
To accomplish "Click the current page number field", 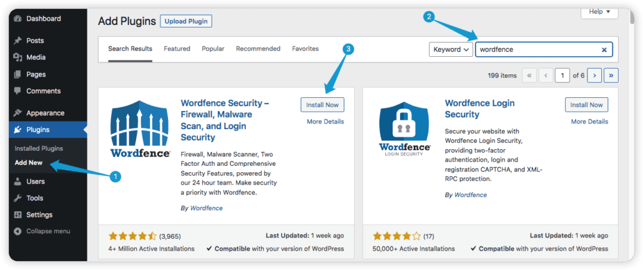I will pyautogui.click(x=562, y=75).
